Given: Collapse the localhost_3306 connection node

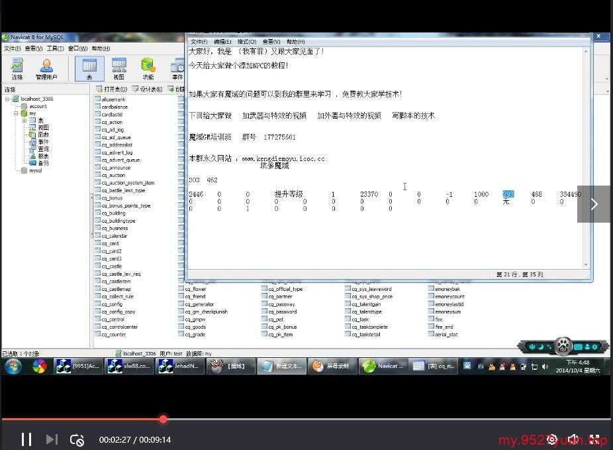Looking at the screenshot, I should click(7, 99).
